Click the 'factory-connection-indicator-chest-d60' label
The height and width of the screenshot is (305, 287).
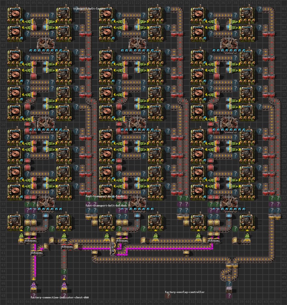tap(60, 298)
